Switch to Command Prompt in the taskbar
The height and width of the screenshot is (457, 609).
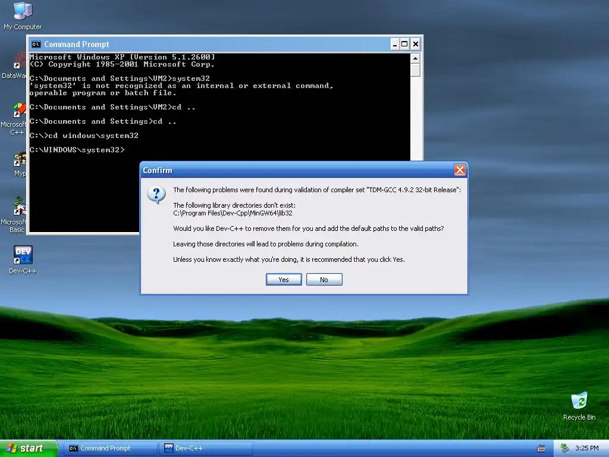(110, 448)
